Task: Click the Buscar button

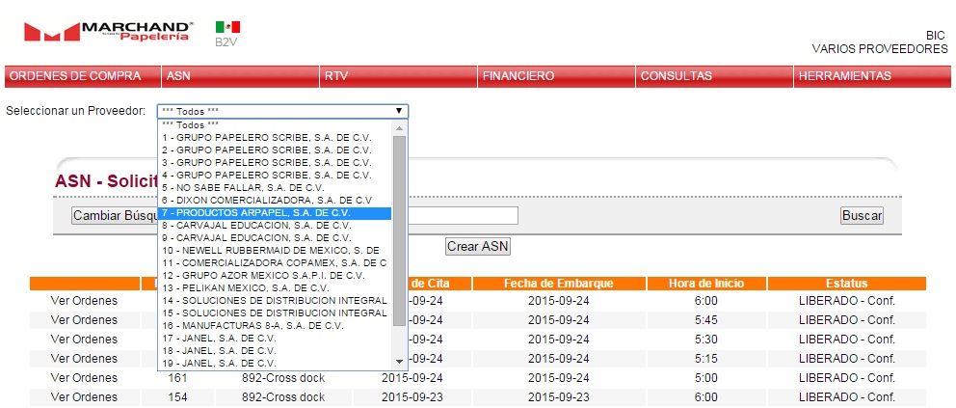Action: click(x=862, y=216)
